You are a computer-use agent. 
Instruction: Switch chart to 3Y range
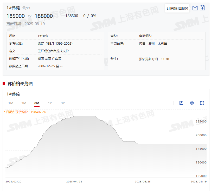tap(63, 103)
